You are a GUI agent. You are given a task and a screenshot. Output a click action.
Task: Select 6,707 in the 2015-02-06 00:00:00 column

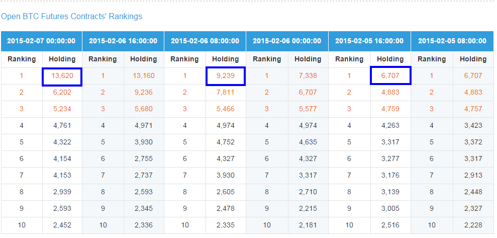pyautogui.click(x=308, y=93)
